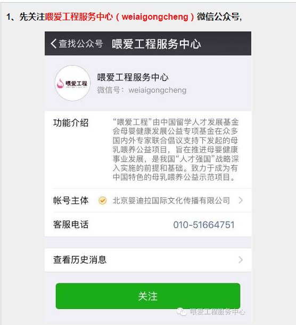Viewport: 296px width, 325px height.
Task: Click the 喂爱工程 function description paragraph
Action: [176, 149]
